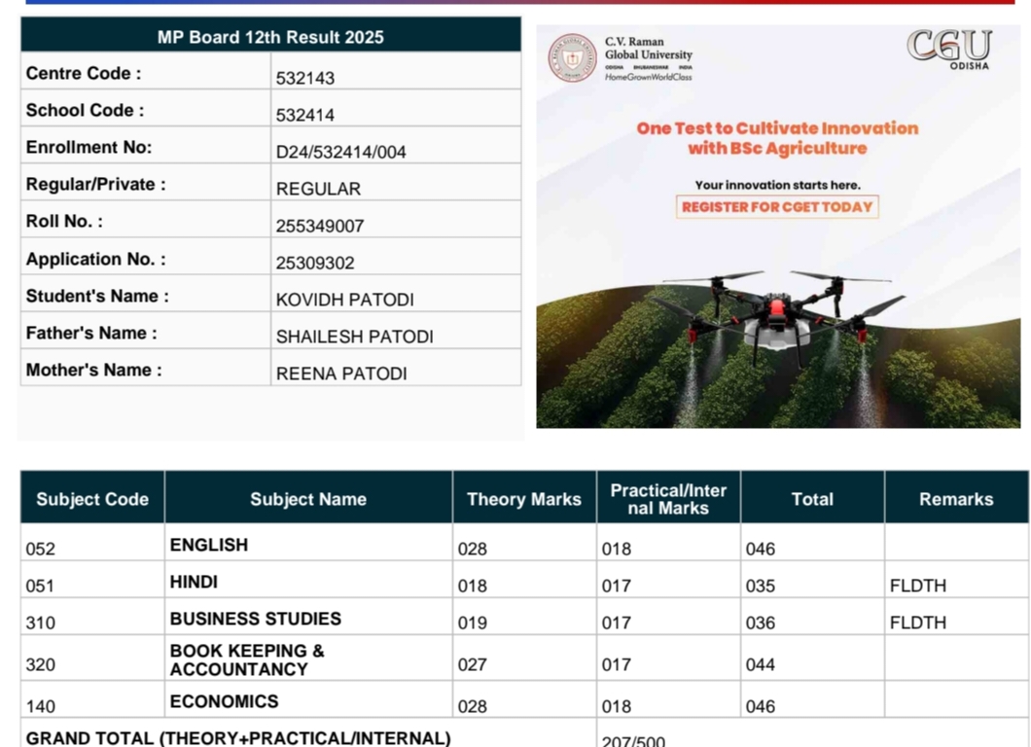Click the Total column header
Viewport: 1031px width, 747px height.
pos(812,499)
